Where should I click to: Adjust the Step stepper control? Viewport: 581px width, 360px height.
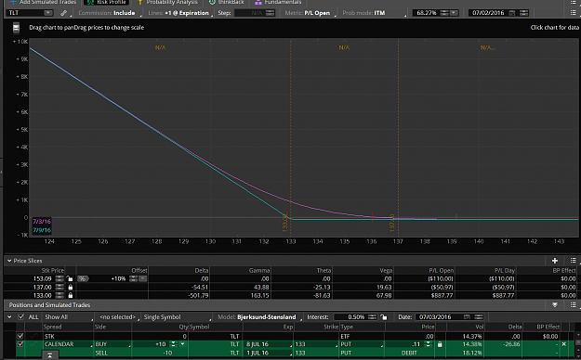(x=271, y=13)
